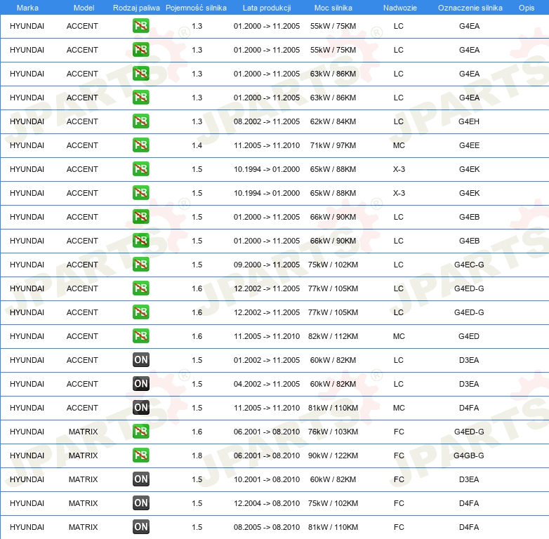Click ACCENT in the G4EH row

coord(82,121)
